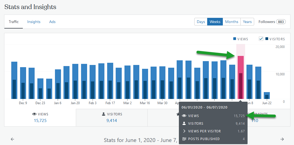Select the Traffic tab

[x=14, y=22]
